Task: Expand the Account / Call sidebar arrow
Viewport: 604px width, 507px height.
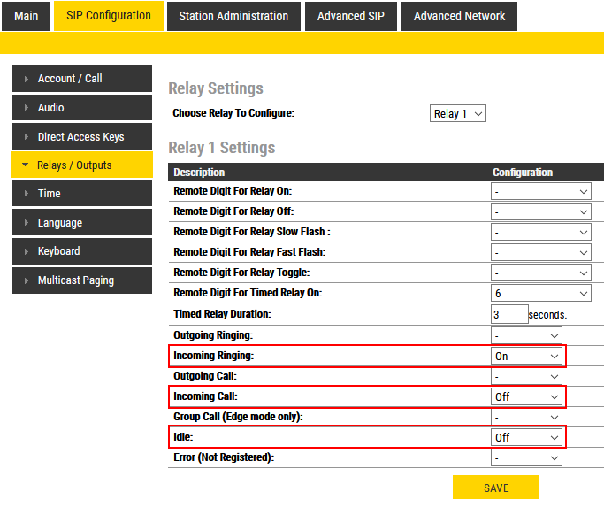Action: click(x=27, y=79)
